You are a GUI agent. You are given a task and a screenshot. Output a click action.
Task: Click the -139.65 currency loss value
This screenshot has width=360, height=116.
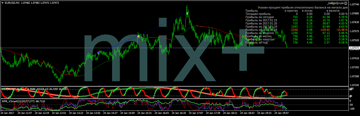tap(324, 30)
